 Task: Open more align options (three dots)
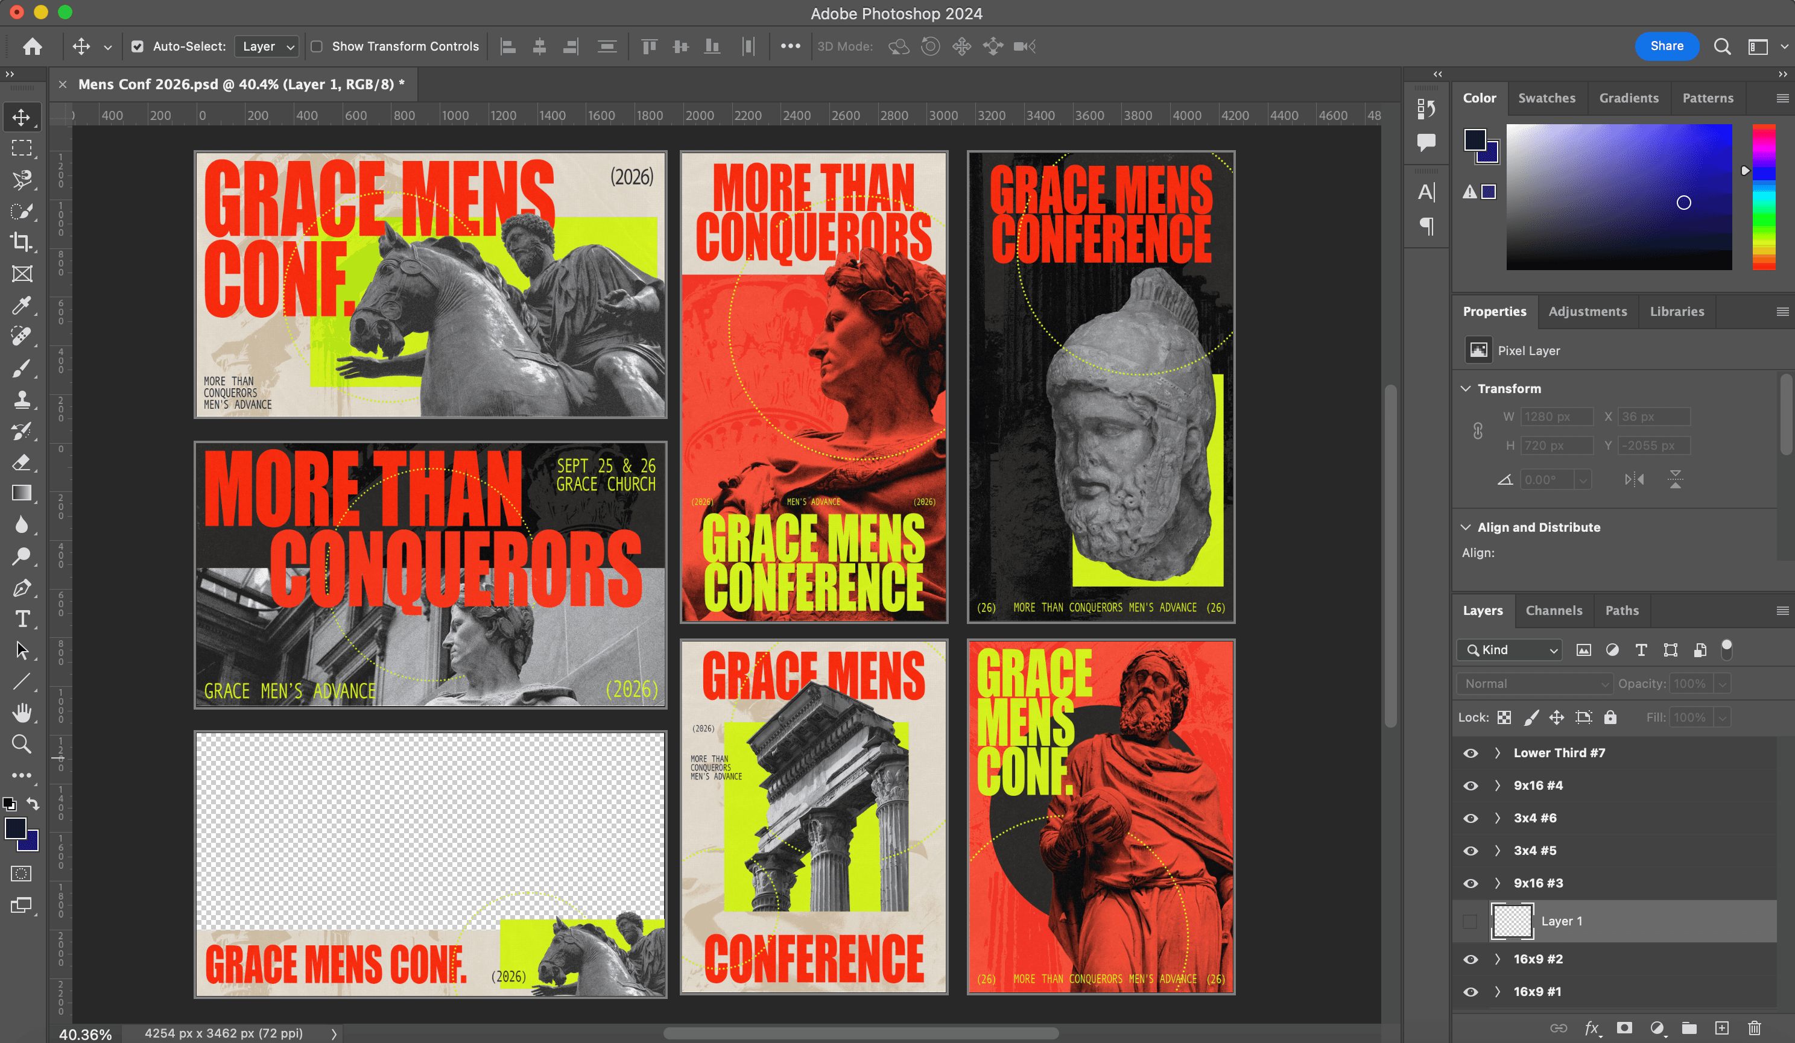point(790,46)
